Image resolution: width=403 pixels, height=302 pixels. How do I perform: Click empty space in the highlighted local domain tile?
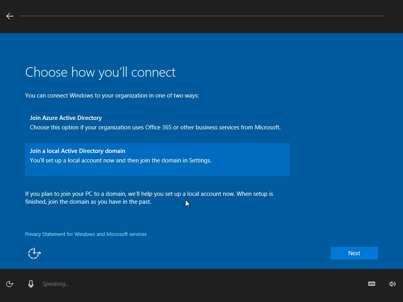pos(252,169)
